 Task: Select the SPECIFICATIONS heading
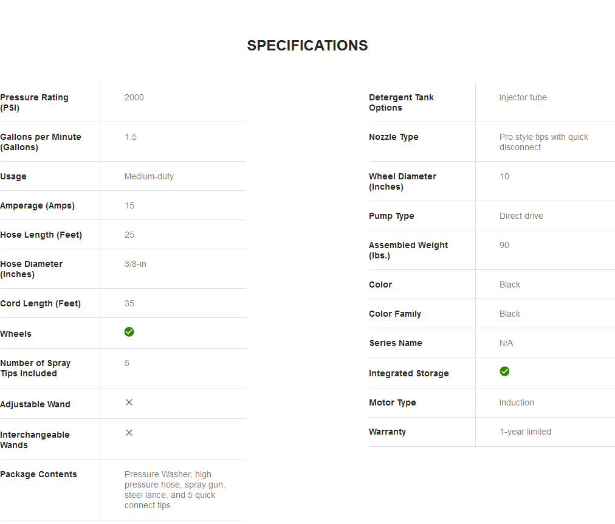point(307,46)
